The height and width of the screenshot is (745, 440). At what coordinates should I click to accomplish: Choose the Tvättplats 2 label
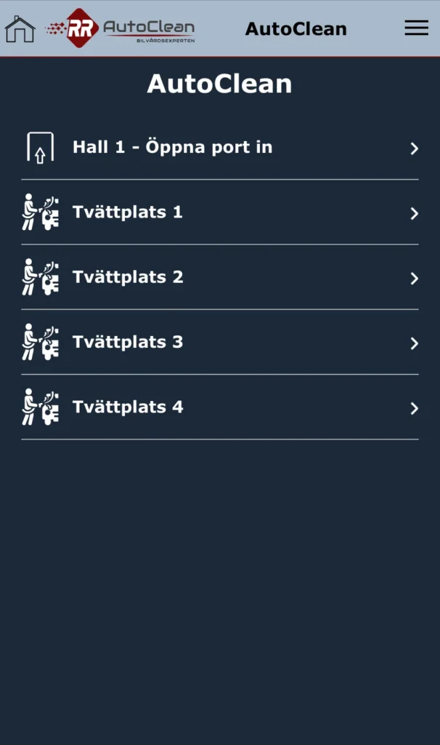[x=128, y=277]
